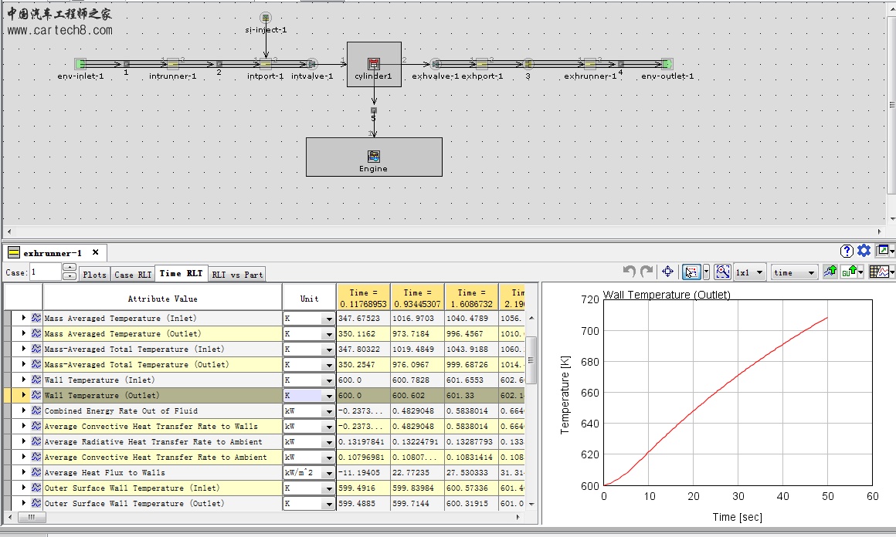Select the exhrunner-1 pipe in the map
Image resolution: width=896 pixels, height=537 pixels.
(589, 64)
